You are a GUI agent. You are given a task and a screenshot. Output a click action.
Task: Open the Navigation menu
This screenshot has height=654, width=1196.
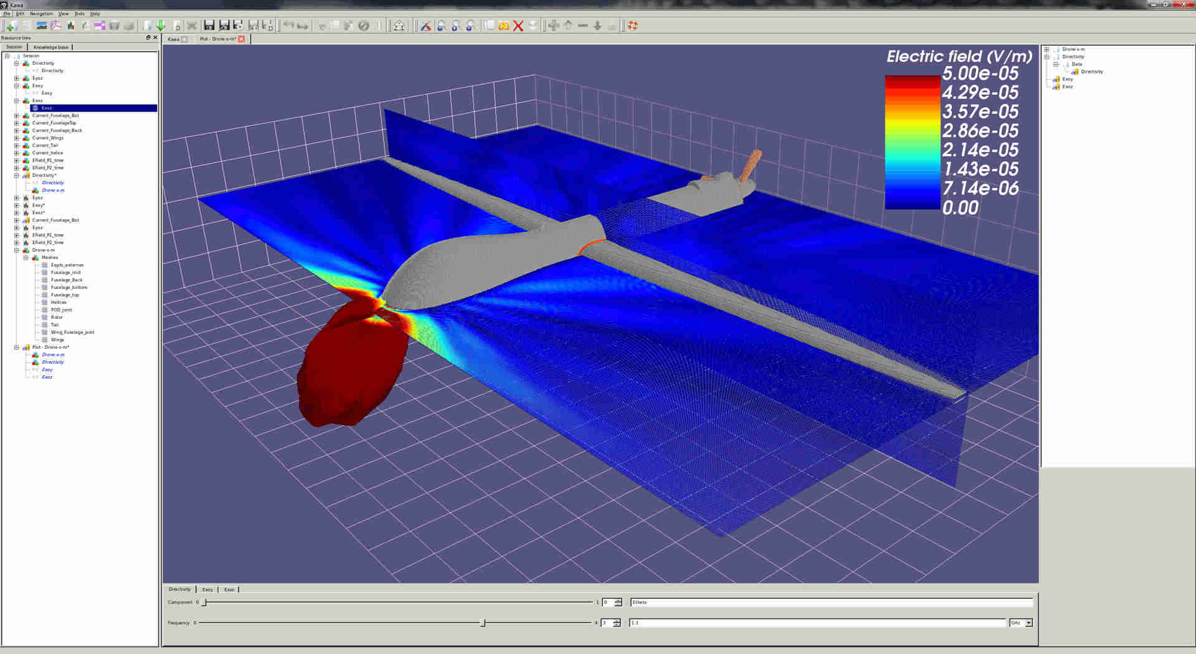[41, 13]
